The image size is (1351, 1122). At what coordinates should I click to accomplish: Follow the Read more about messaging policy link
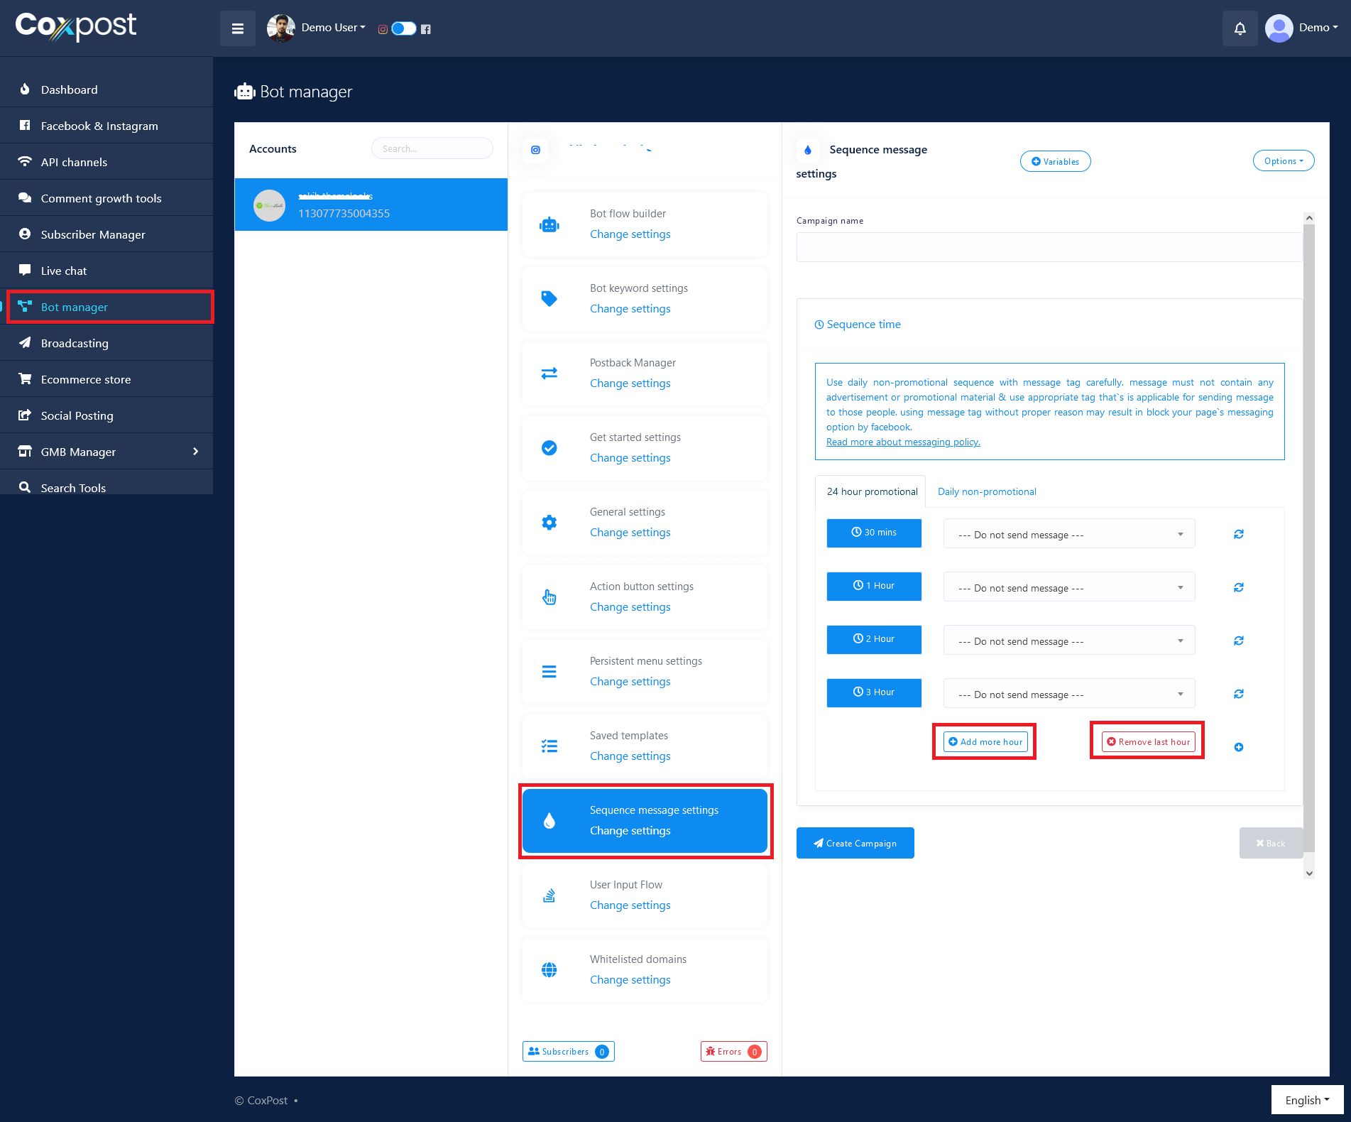(902, 442)
